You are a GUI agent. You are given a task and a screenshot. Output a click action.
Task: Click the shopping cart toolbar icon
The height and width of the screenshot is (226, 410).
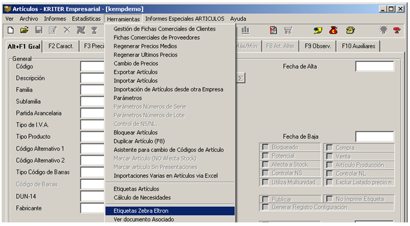(x=288, y=30)
